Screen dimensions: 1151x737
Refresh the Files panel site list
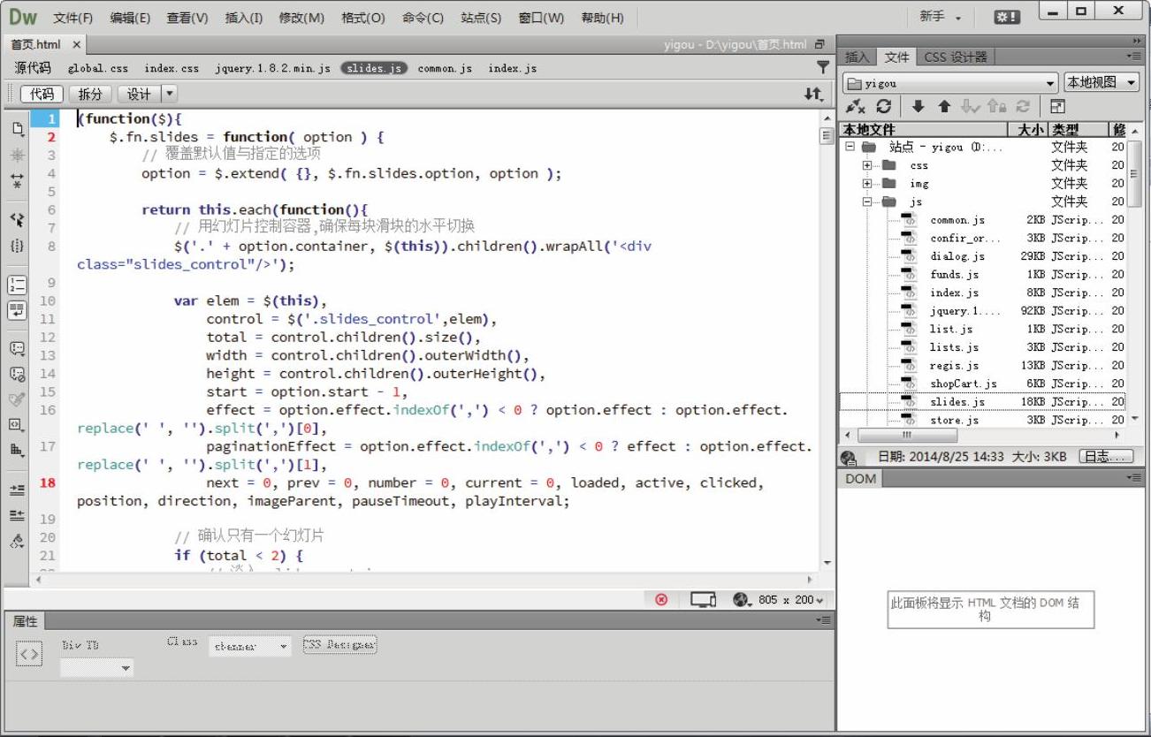tap(883, 107)
